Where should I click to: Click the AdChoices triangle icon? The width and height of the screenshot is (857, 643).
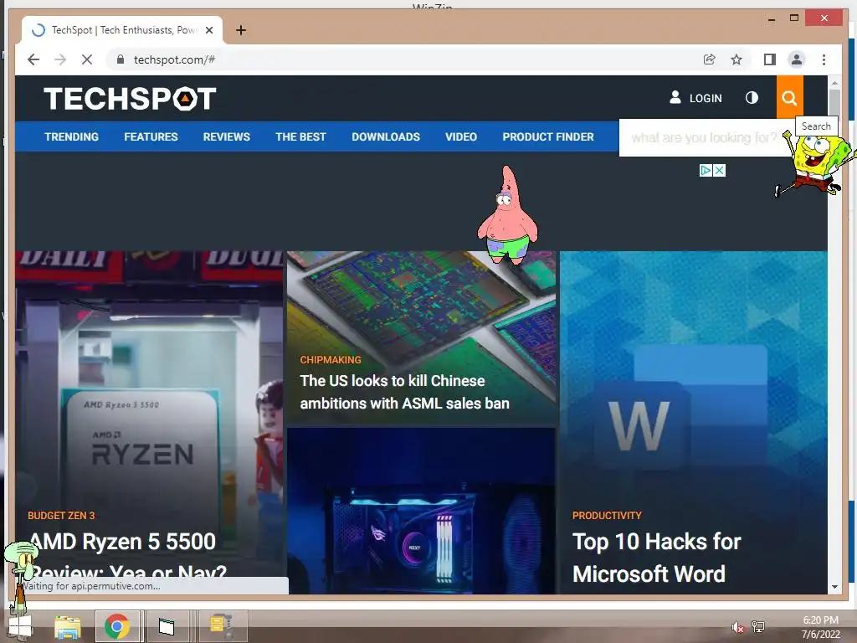tap(706, 171)
